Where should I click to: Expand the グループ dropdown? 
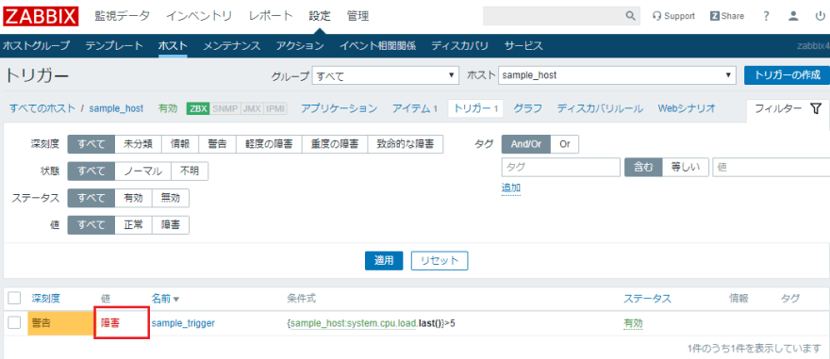(x=386, y=75)
